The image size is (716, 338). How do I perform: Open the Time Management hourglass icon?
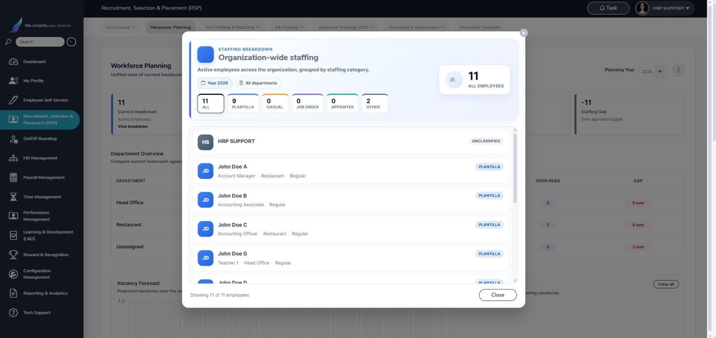point(13,197)
